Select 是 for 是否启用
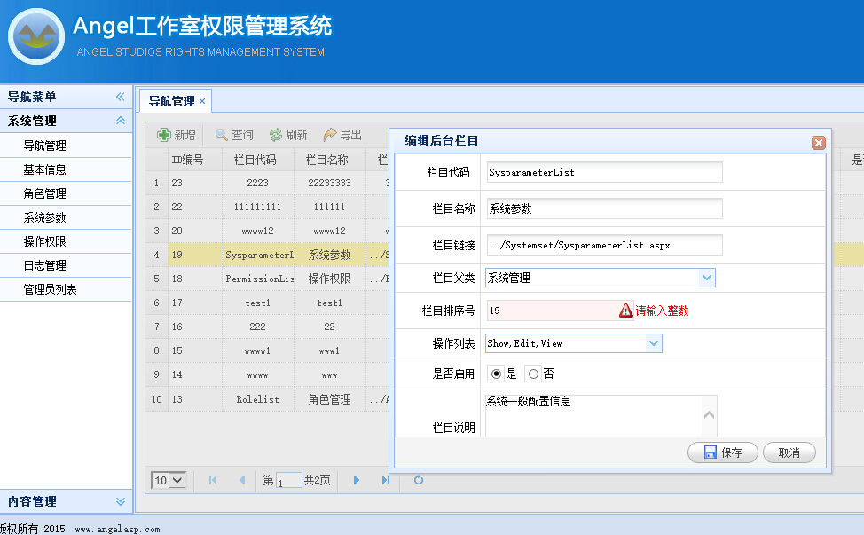The width and height of the screenshot is (864, 535). click(496, 374)
